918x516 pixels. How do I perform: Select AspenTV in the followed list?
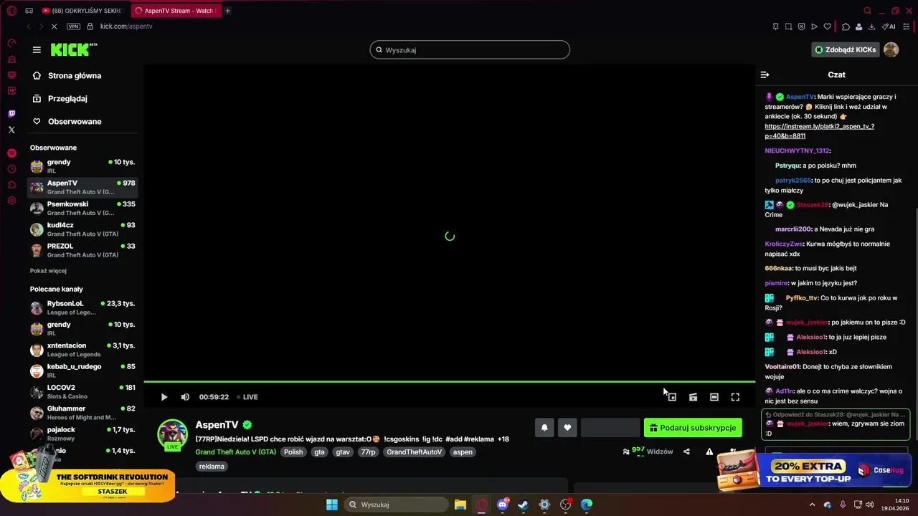pos(82,187)
